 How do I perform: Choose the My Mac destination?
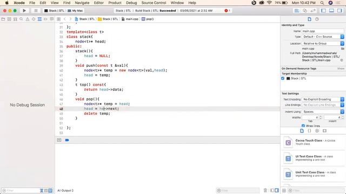pyautogui.click(x=75, y=11)
